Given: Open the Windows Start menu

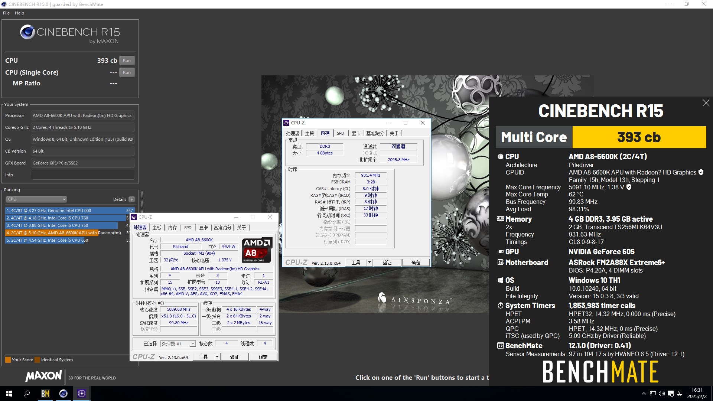Looking at the screenshot, I should [x=9, y=394].
